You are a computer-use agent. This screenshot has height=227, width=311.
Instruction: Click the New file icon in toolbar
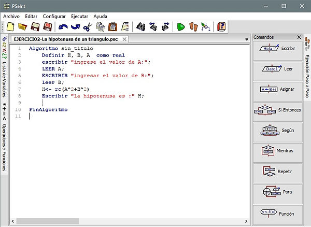(x=9, y=26)
